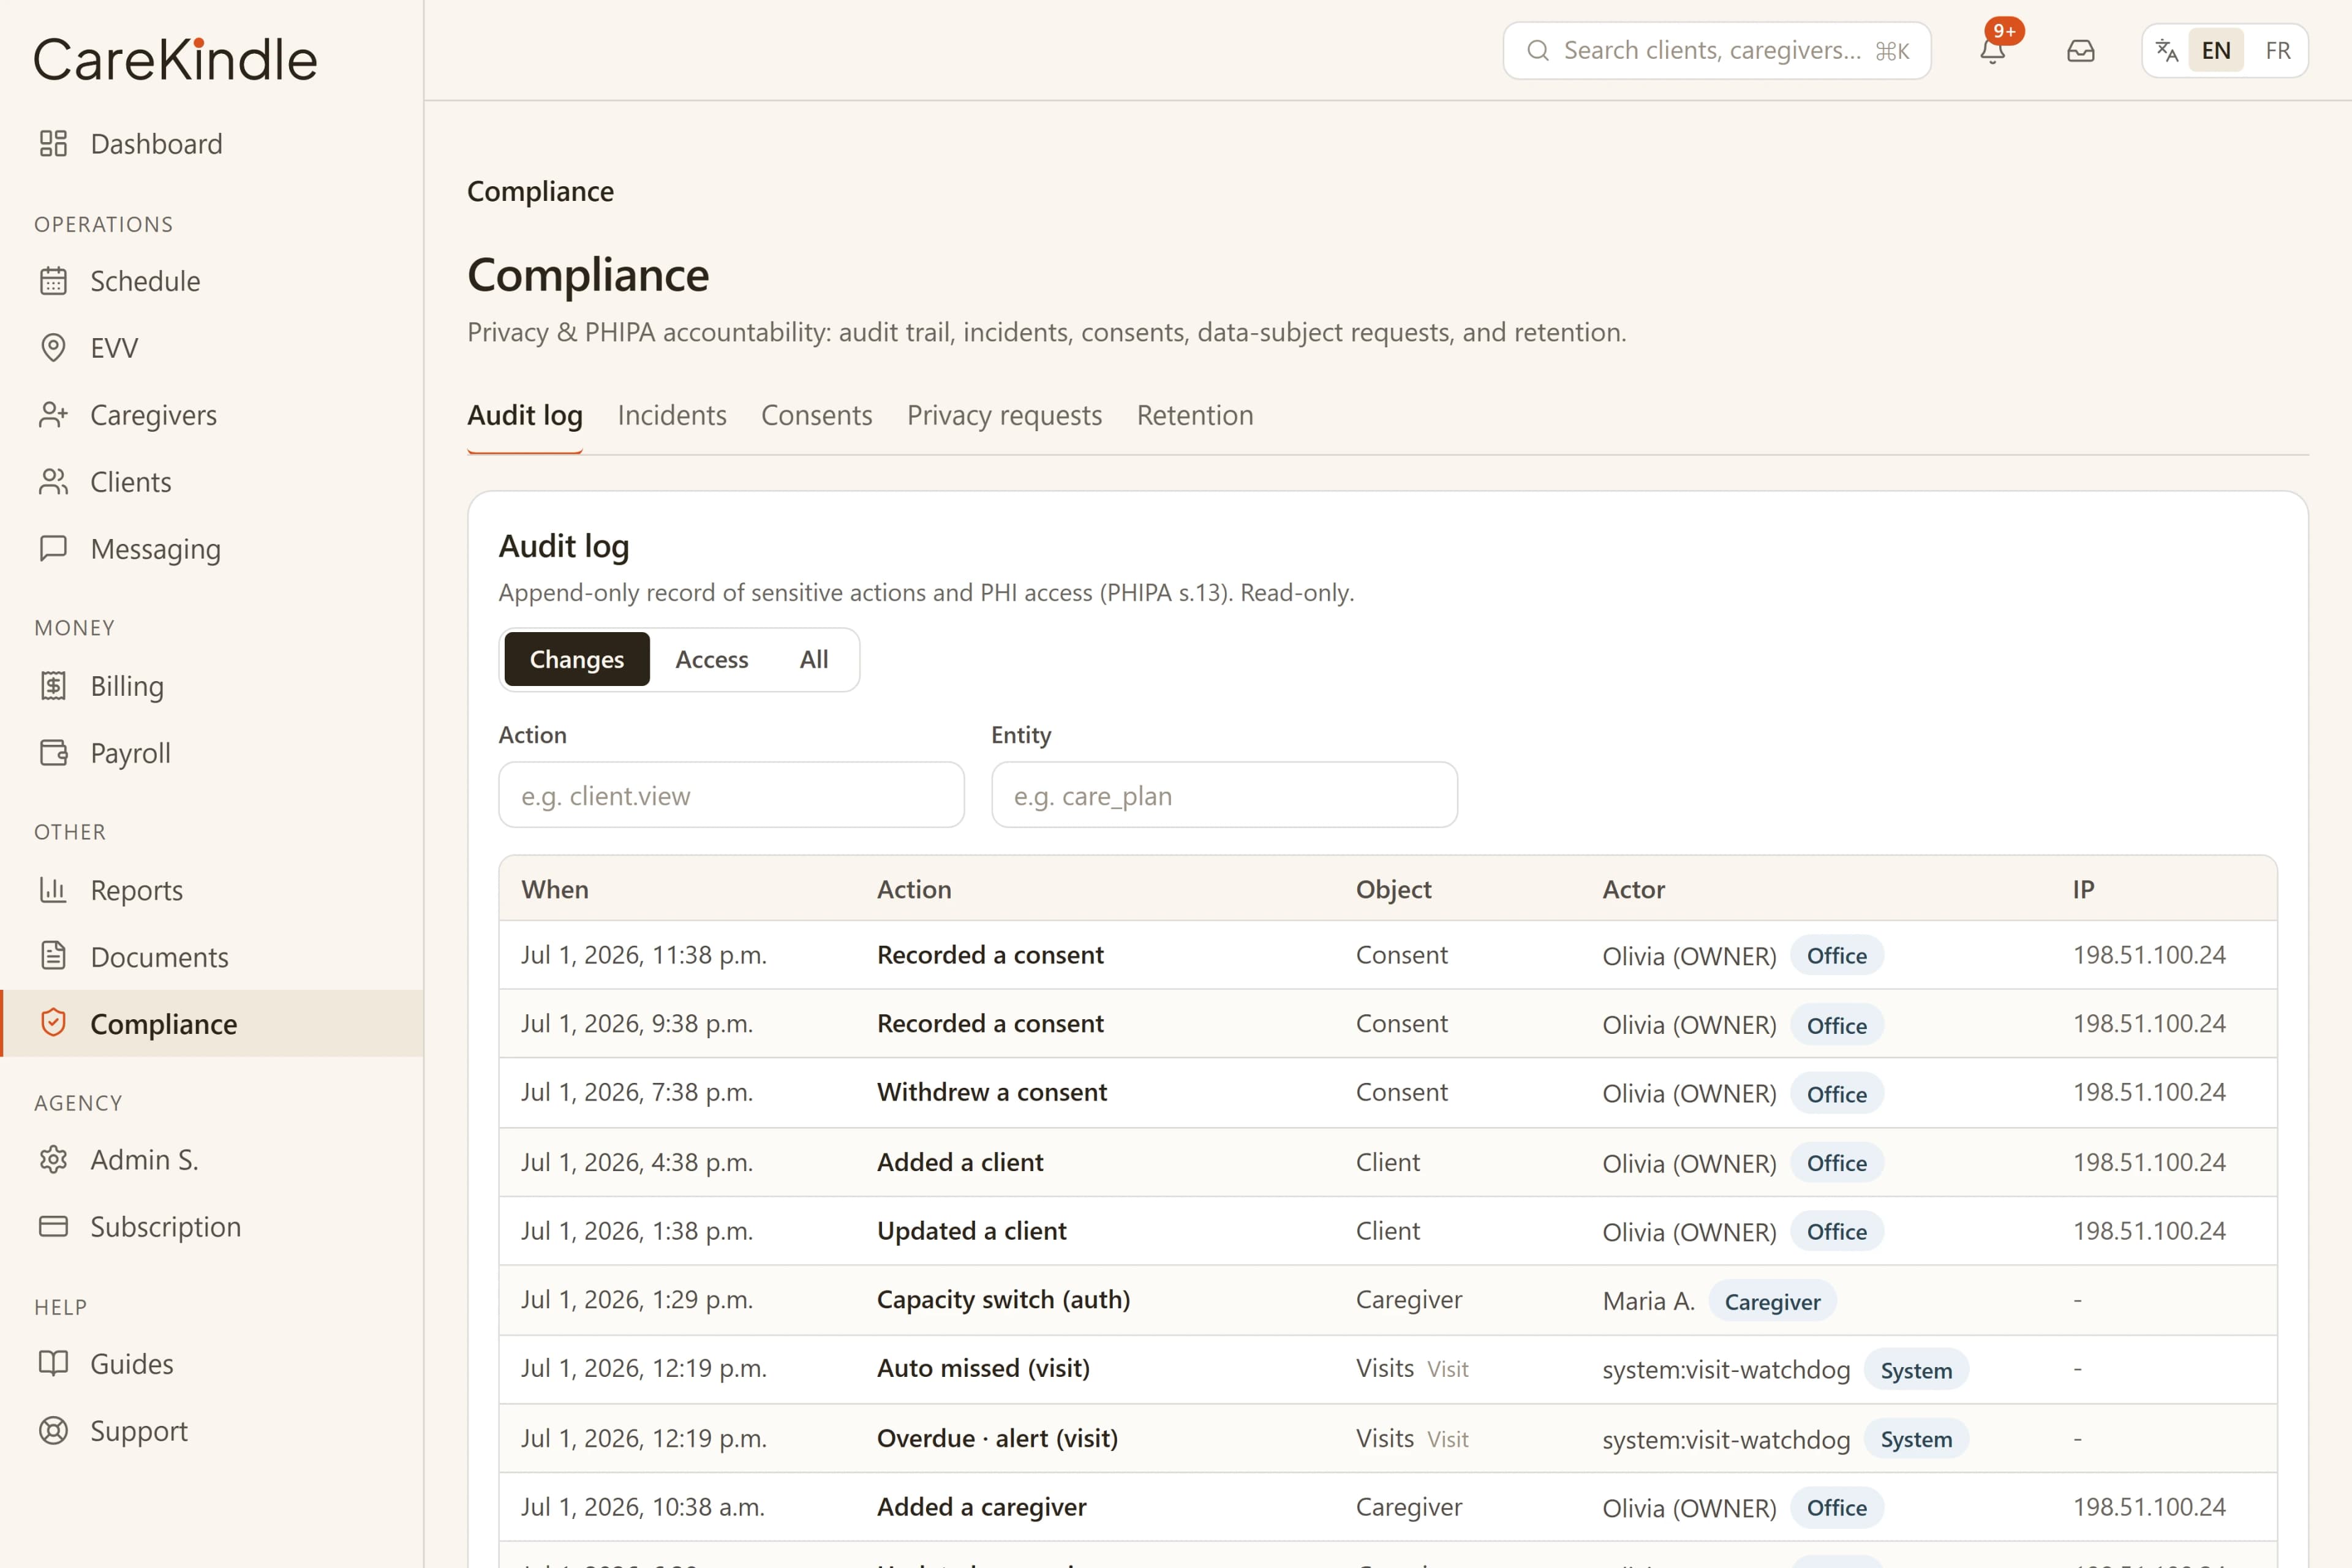The width and height of the screenshot is (2352, 1568).
Task: Click the Schedule calendar icon
Action: point(53,281)
